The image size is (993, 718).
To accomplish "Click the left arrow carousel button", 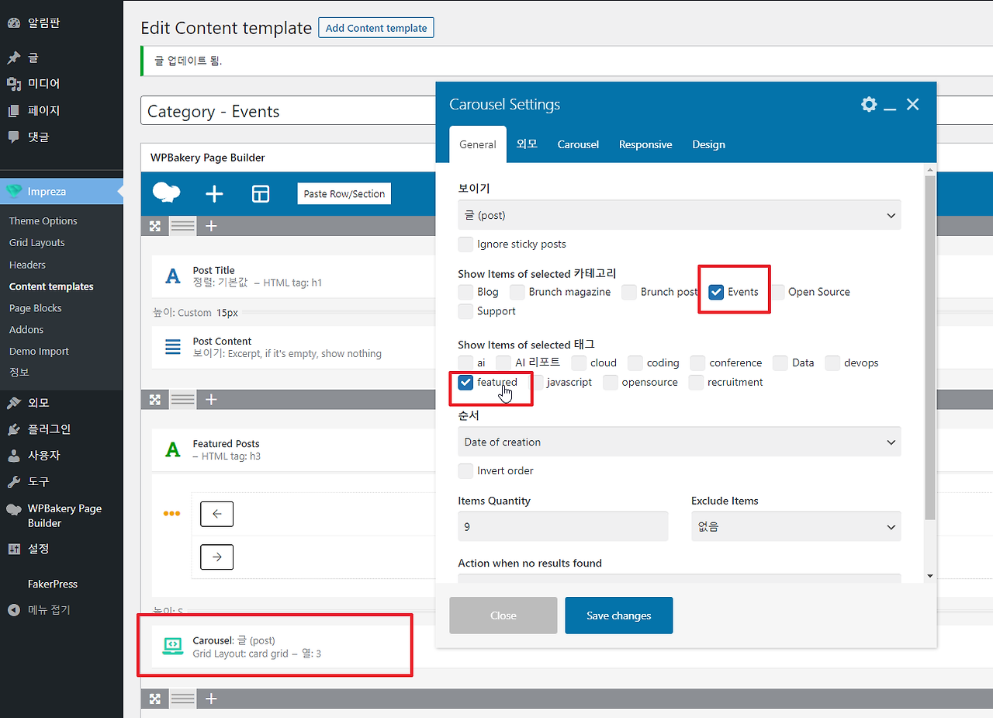I will (x=216, y=514).
